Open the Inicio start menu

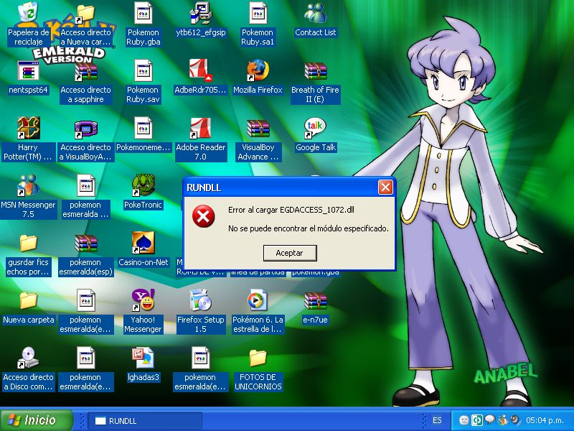[35, 420]
